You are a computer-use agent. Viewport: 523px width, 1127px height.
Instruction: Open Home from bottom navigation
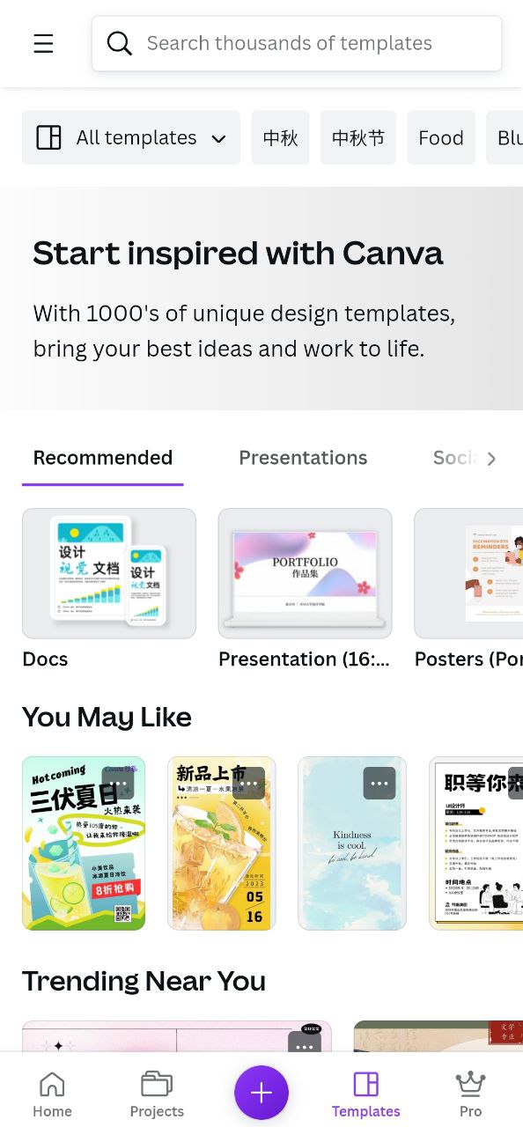click(52, 1094)
